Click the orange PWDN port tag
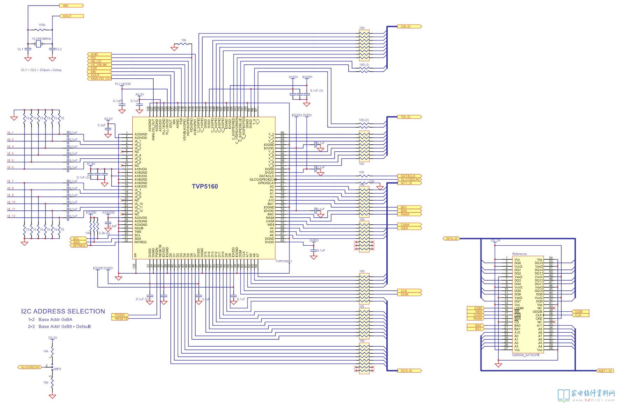The height and width of the screenshot is (404, 618). click(120, 315)
